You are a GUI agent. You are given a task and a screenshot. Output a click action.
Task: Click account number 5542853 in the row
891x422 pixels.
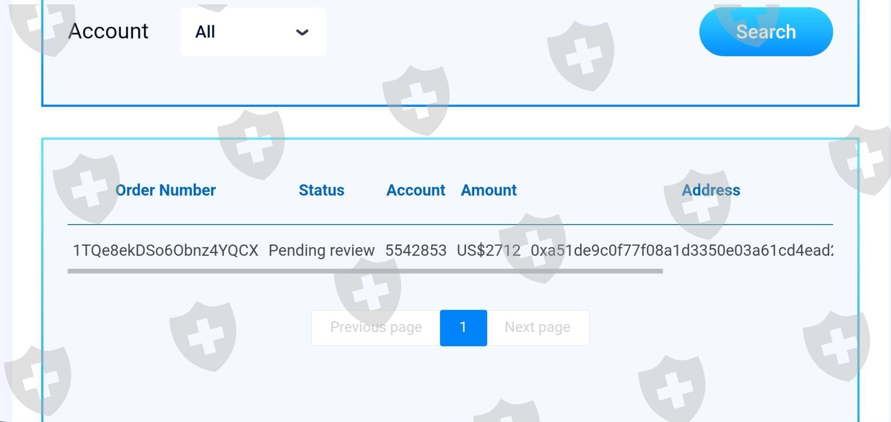[x=416, y=250]
